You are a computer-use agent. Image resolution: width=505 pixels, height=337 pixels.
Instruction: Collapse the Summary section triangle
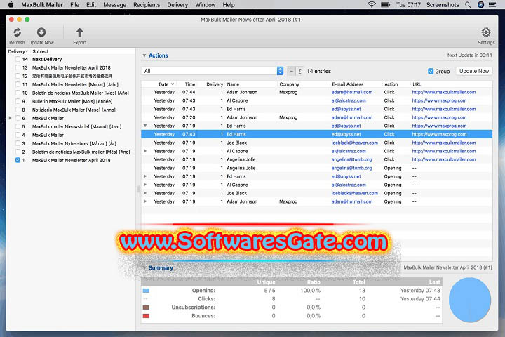click(144, 267)
